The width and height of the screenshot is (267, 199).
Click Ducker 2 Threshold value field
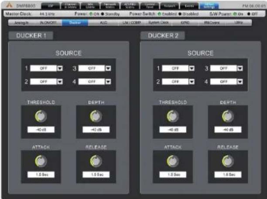click(173, 130)
